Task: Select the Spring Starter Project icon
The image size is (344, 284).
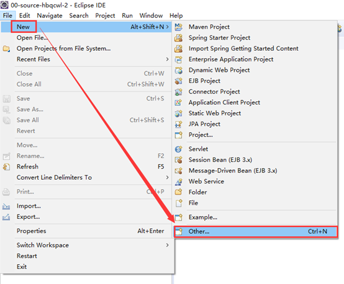Action: [179, 38]
